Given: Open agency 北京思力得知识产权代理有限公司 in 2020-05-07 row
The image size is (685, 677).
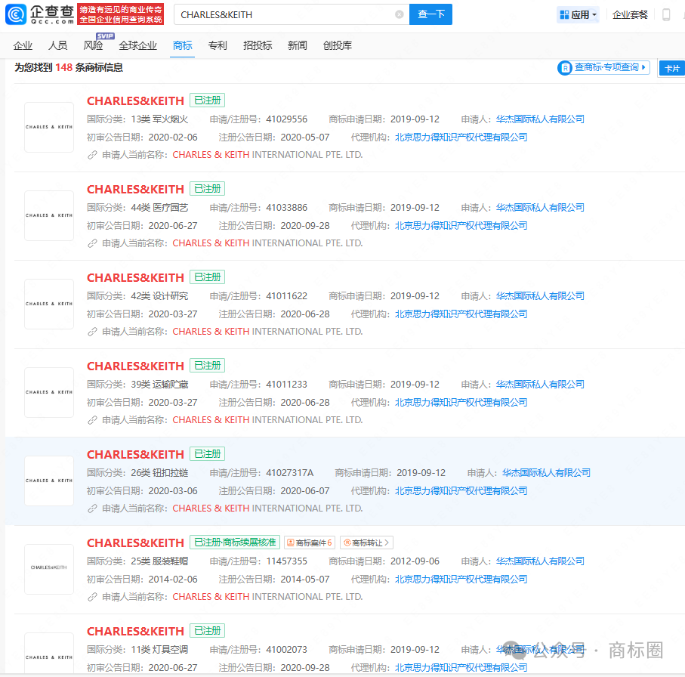Looking at the screenshot, I should (x=461, y=138).
